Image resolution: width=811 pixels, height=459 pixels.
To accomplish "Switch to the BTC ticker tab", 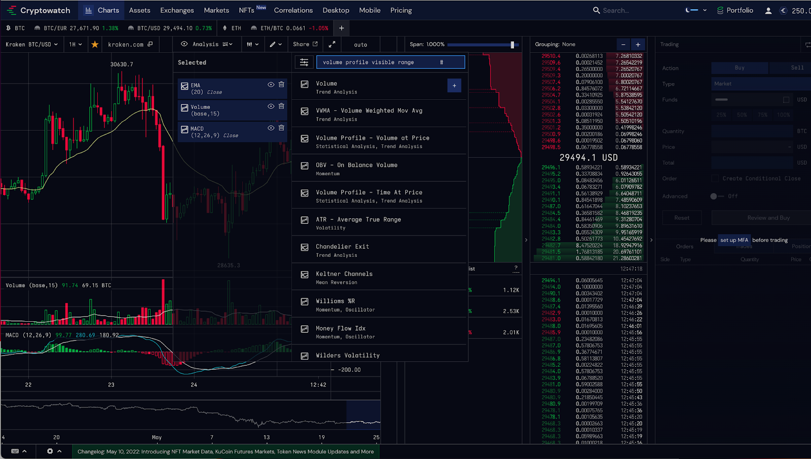I will (x=15, y=28).
